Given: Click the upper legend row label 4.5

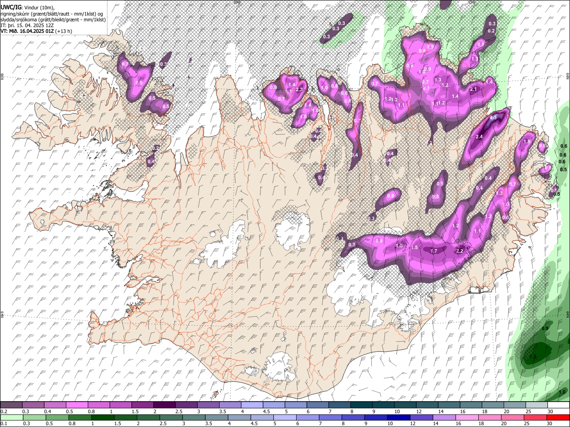Looking at the screenshot, I should point(266,411).
